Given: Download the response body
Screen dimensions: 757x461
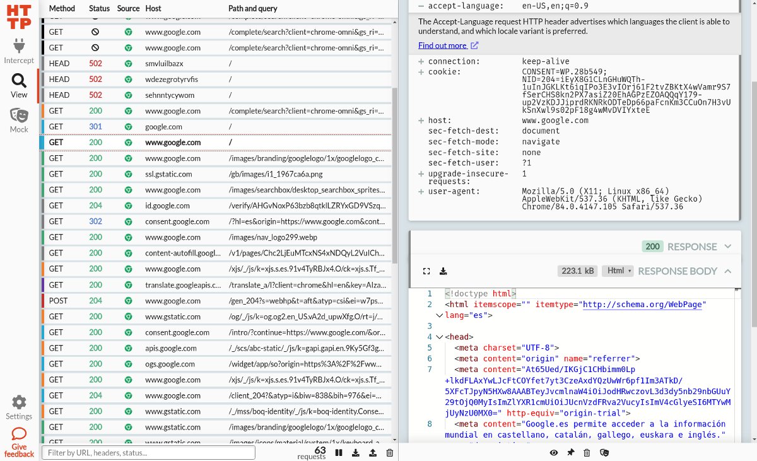Looking at the screenshot, I should [443, 271].
